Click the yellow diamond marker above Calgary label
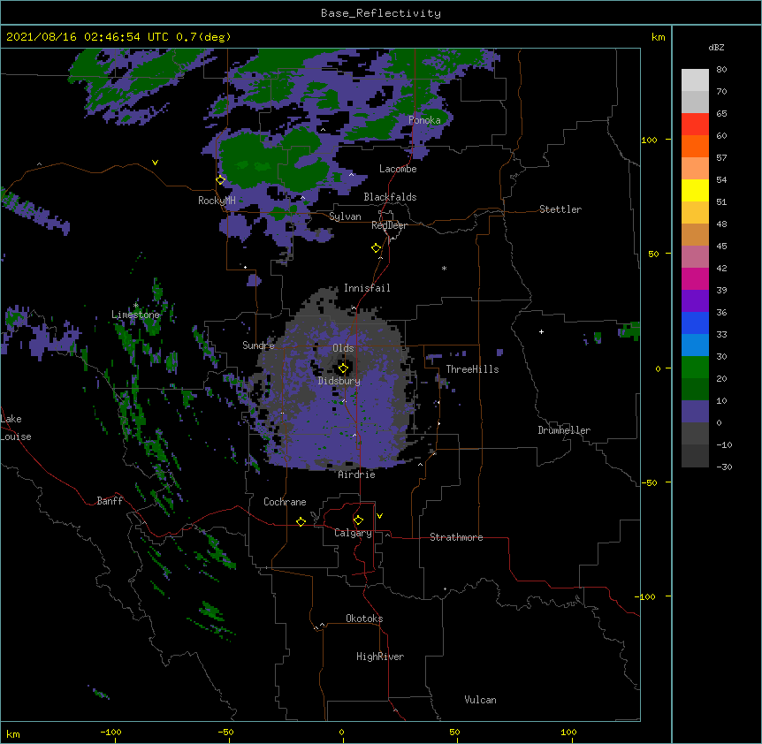Viewport: 762px width, 744px height. tap(358, 520)
